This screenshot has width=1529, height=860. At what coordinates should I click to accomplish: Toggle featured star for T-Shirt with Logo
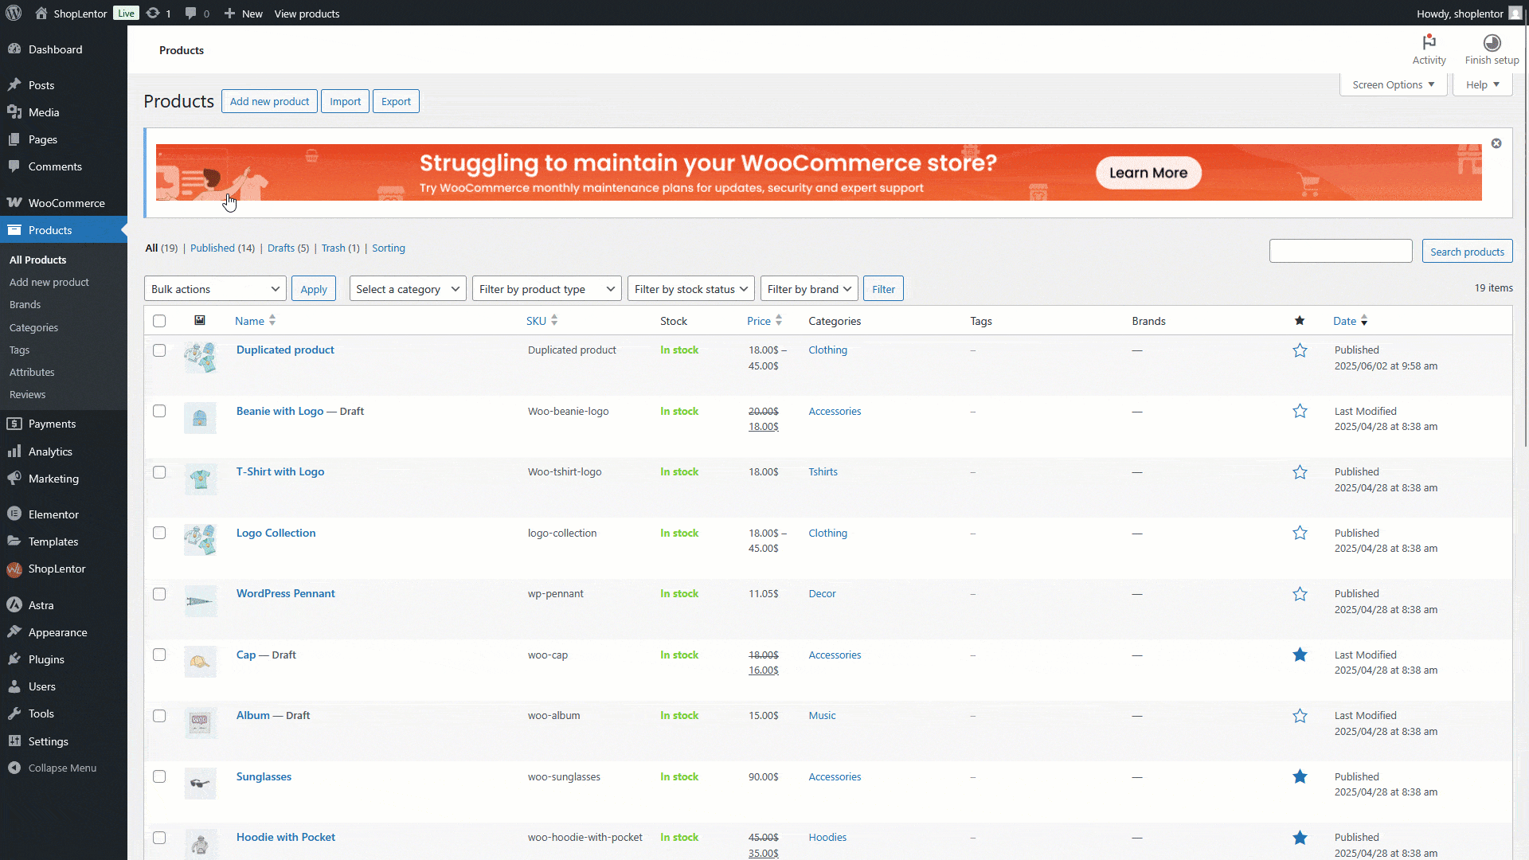pos(1300,472)
